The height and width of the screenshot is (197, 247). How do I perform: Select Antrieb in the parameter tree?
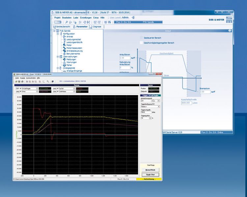pyautogui.click(x=69, y=36)
